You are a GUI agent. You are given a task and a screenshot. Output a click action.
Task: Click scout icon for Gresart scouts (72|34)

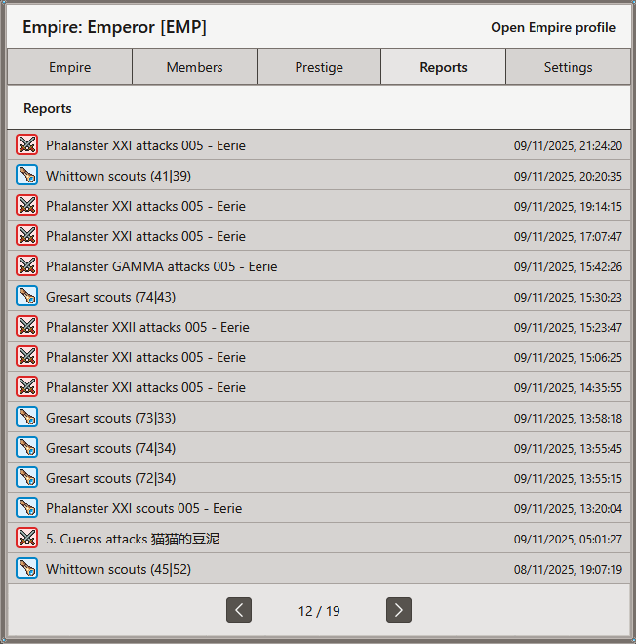pyautogui.click(x=27, y=477)
